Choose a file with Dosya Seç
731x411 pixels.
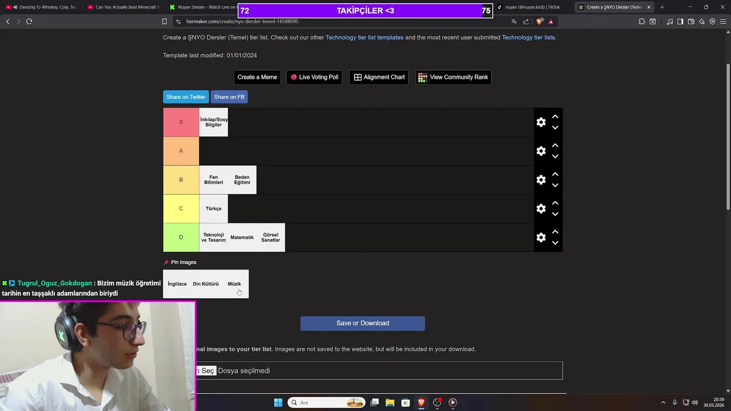[206, 371]
